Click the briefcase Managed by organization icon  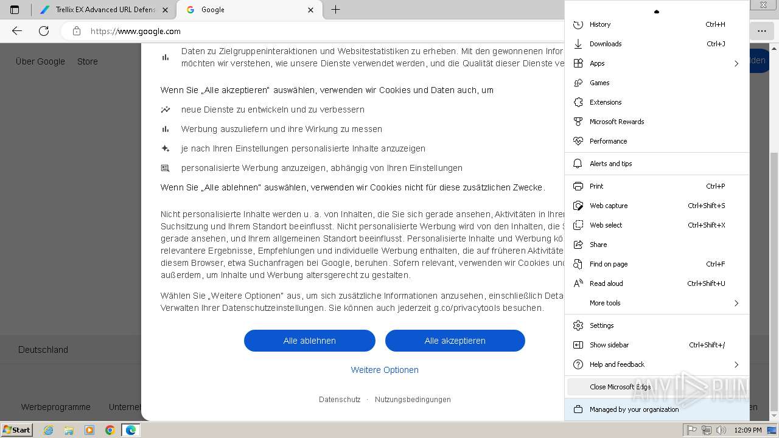[578, 409]
